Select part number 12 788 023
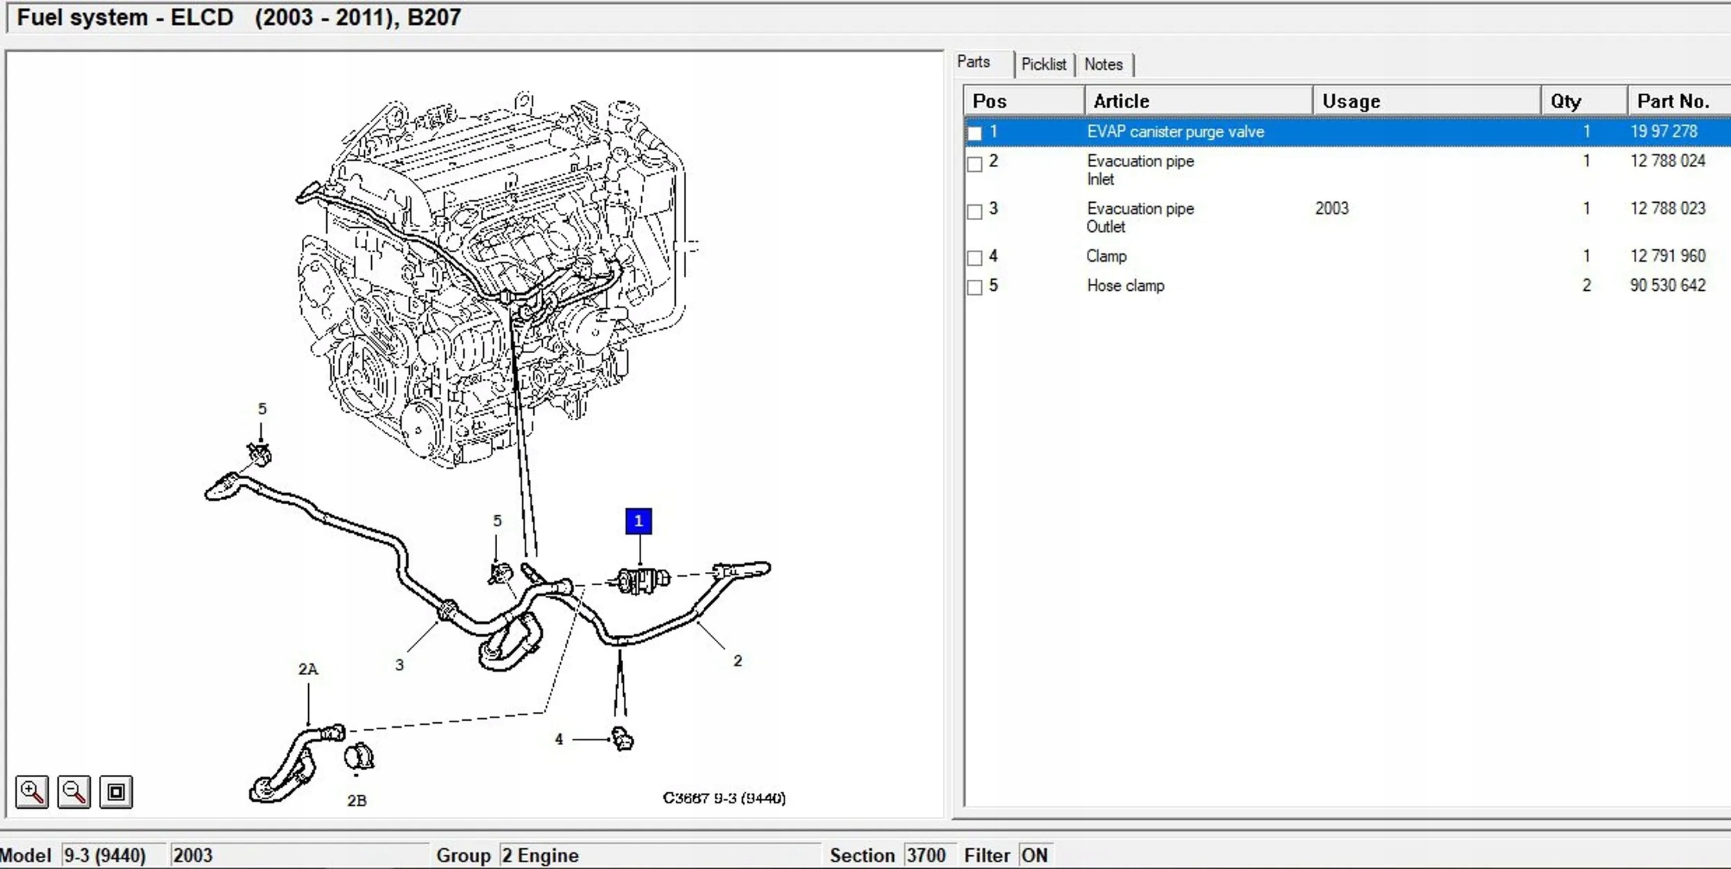The width and height of the screenshot is (1731, 869). [x=1667, y=208]
